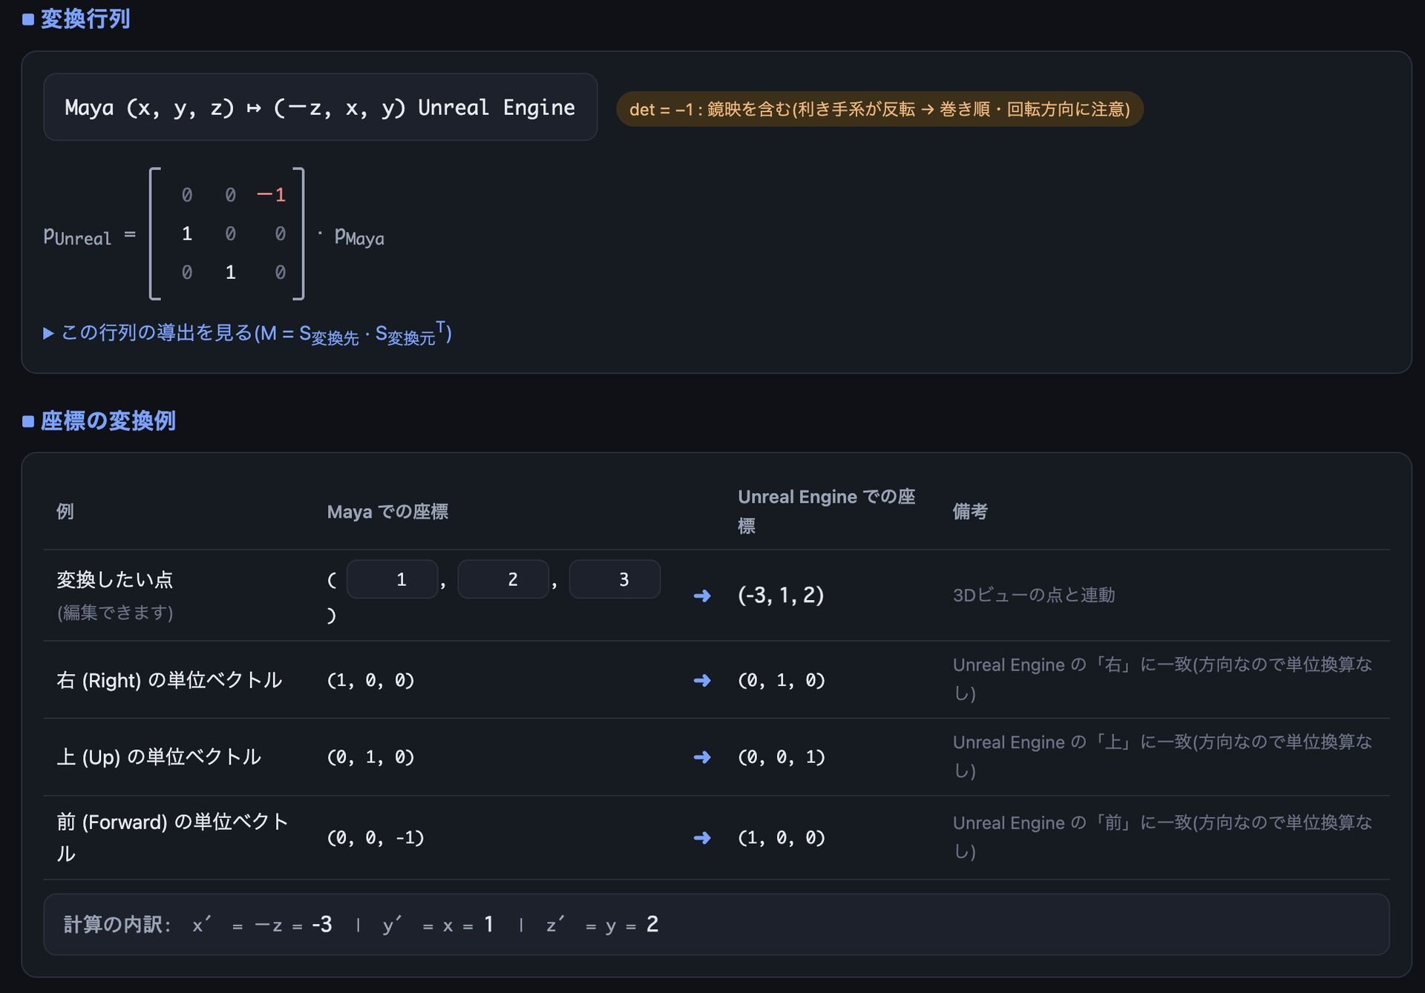Edit the Maya x coordinate field containing 1
The width and height of the screenshot is (1425, 993).
(392, 579)
